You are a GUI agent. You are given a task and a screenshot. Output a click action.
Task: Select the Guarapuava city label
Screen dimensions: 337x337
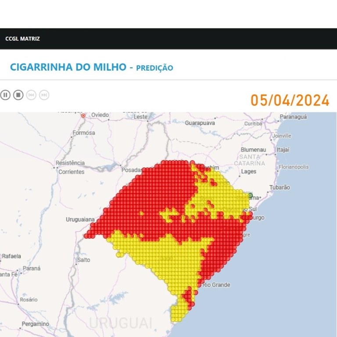[200, 123]
